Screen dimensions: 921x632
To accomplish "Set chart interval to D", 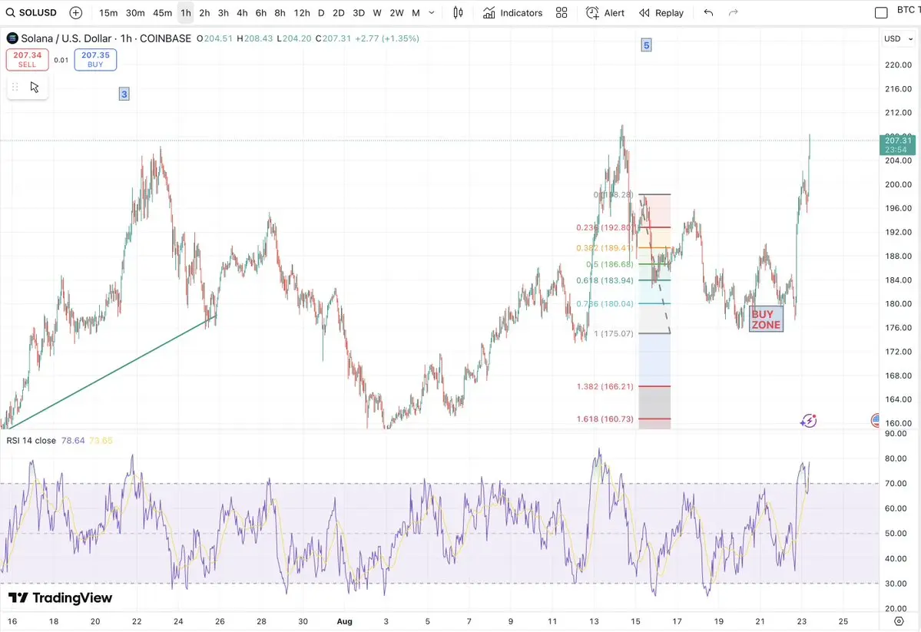I will click(x=321, y=12).
